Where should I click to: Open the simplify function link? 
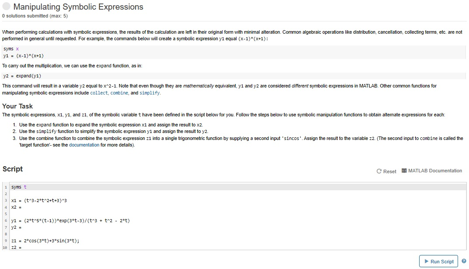(x=149, y=93)
